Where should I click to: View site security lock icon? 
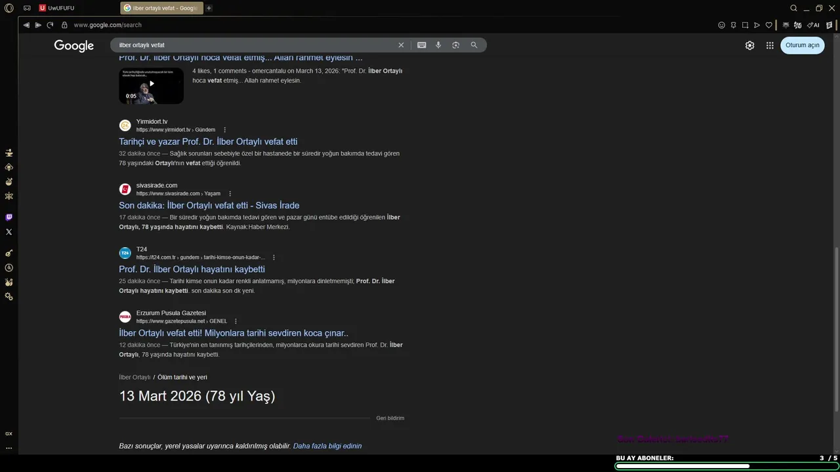click(x=64, y=25)
